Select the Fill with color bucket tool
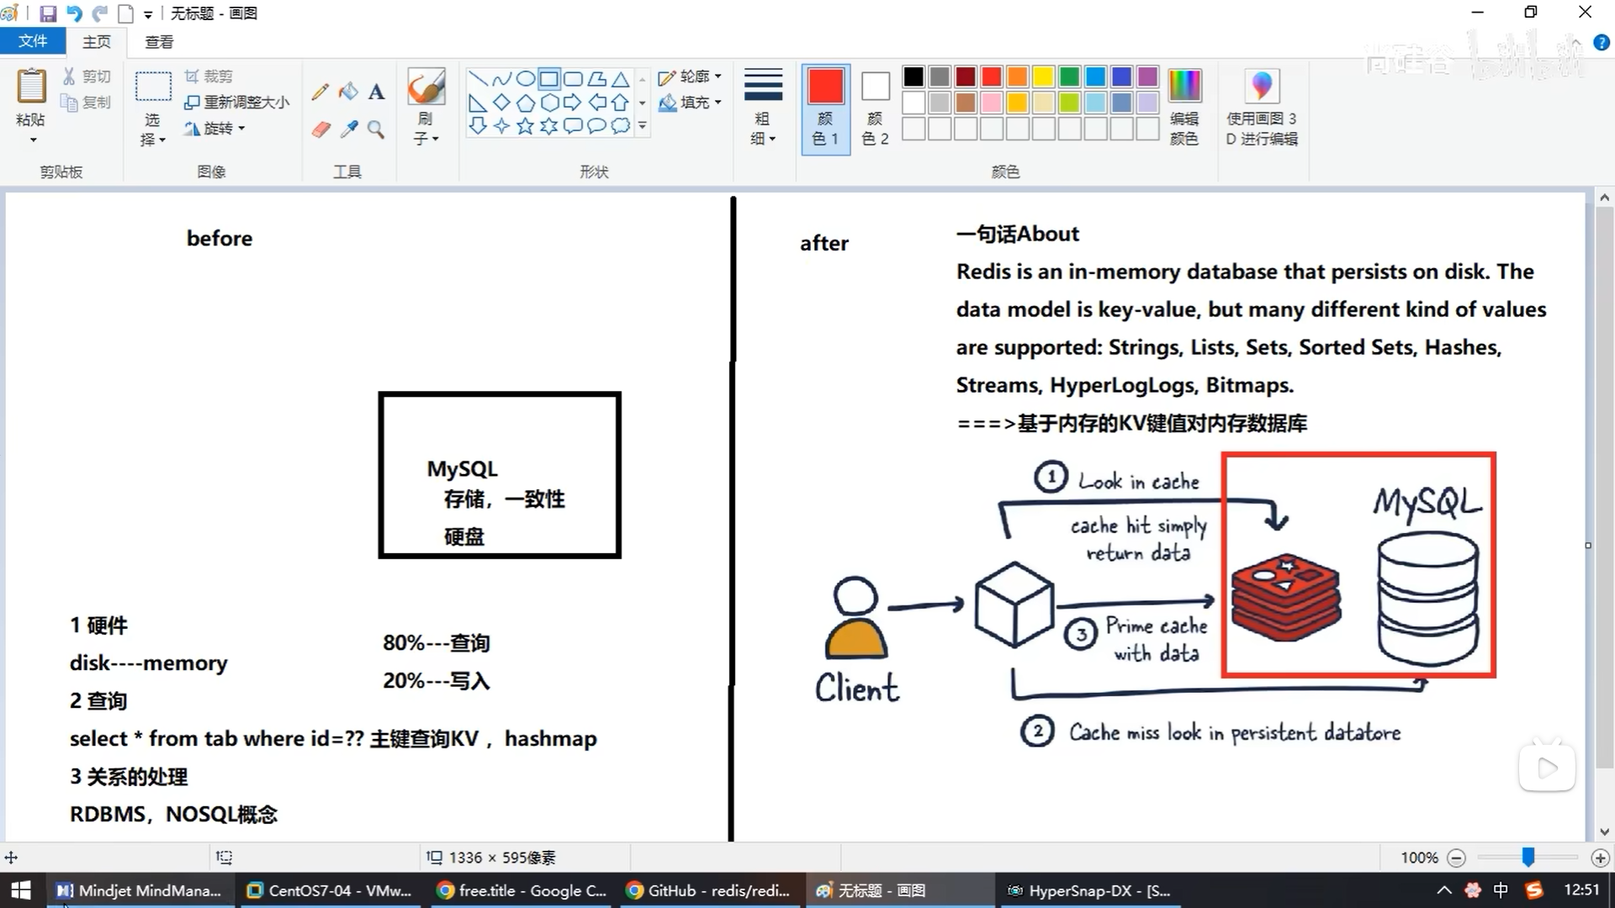1615x908 pixels. tap(348, 91)
